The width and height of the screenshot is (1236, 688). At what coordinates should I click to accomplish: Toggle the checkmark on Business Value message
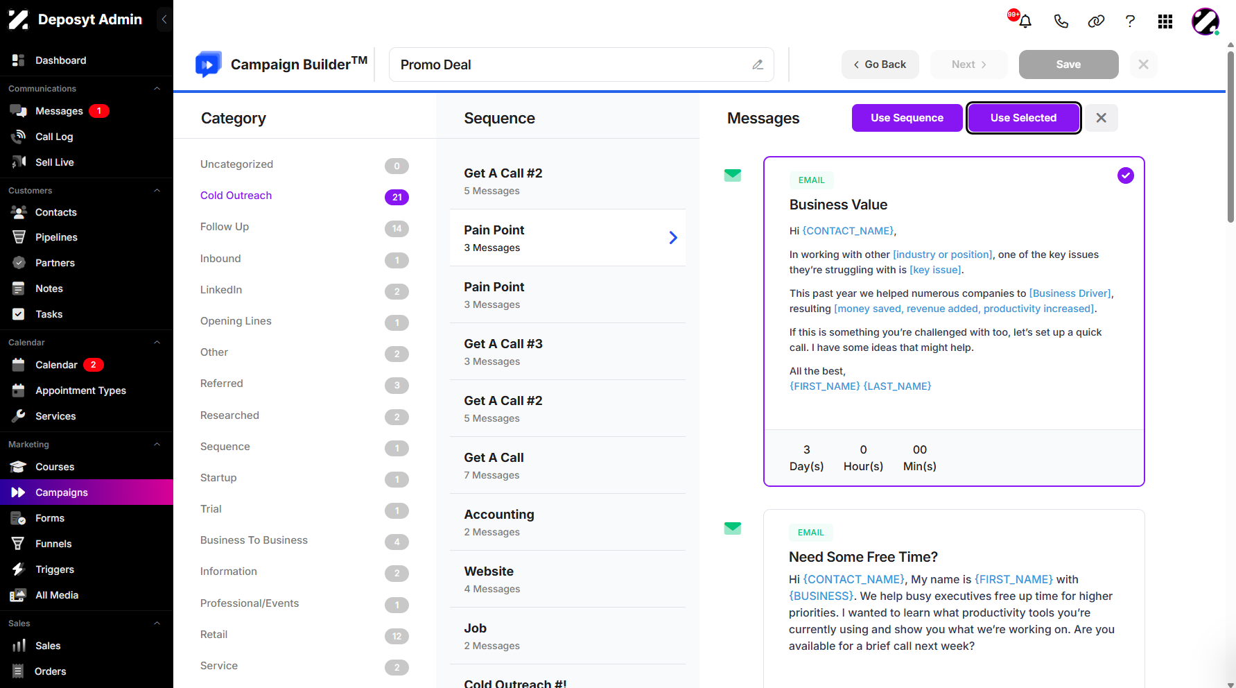[1126, 175]
